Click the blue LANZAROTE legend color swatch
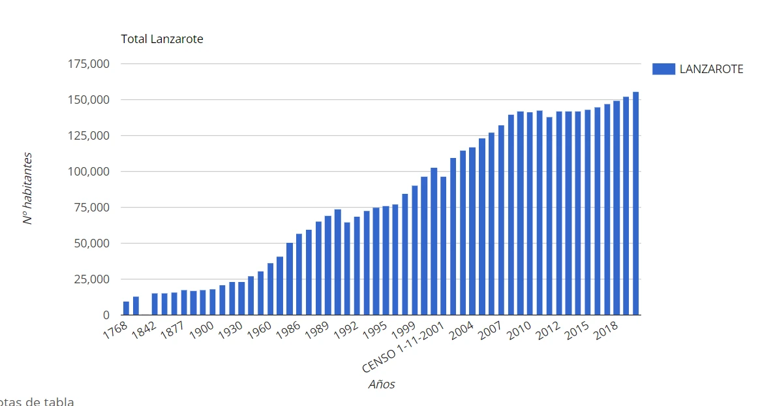This screenshot has width=760, height=406. 663,69
